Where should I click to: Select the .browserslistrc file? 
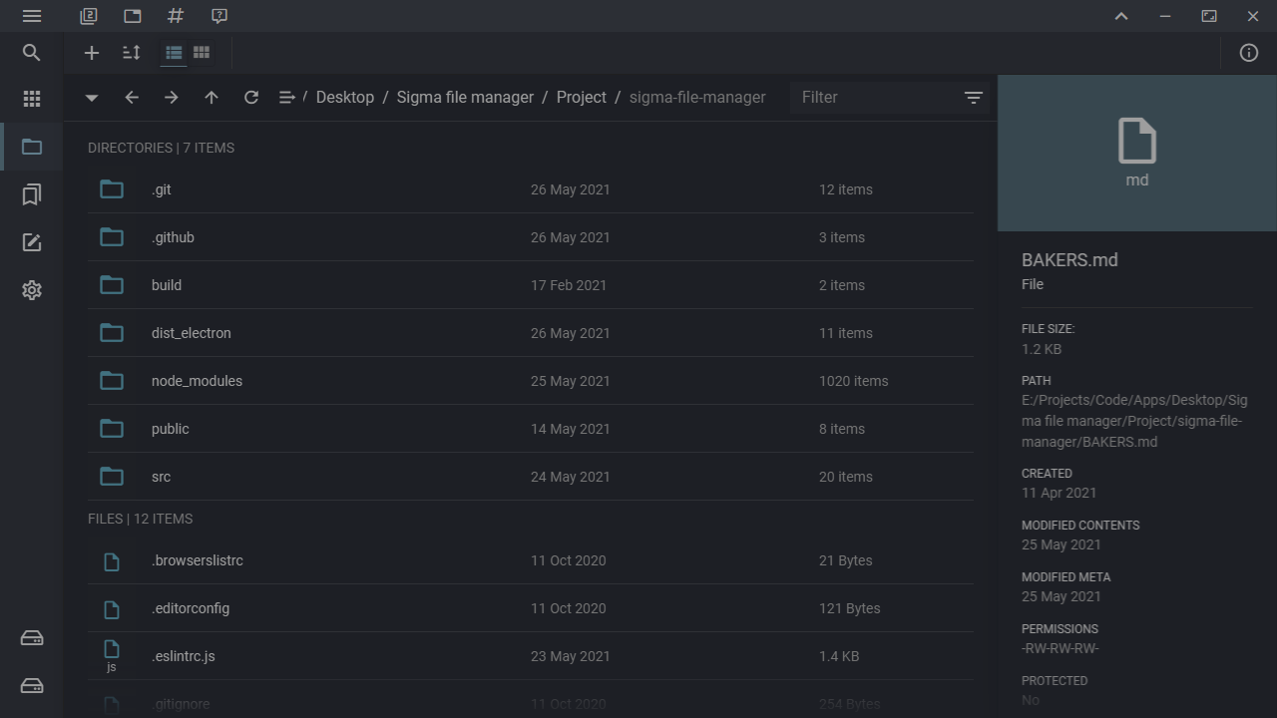pos(531,560)
